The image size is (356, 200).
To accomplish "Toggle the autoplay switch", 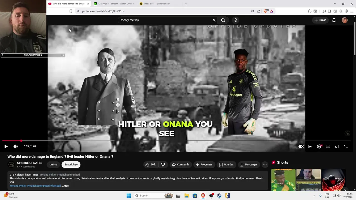I will pyautogui.click(x=301, y=146).
